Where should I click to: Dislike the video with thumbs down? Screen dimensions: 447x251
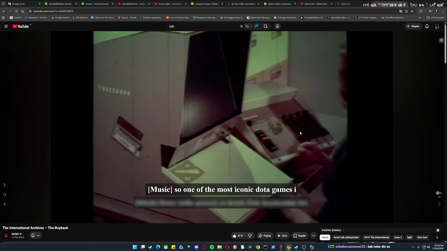[250, 236]
